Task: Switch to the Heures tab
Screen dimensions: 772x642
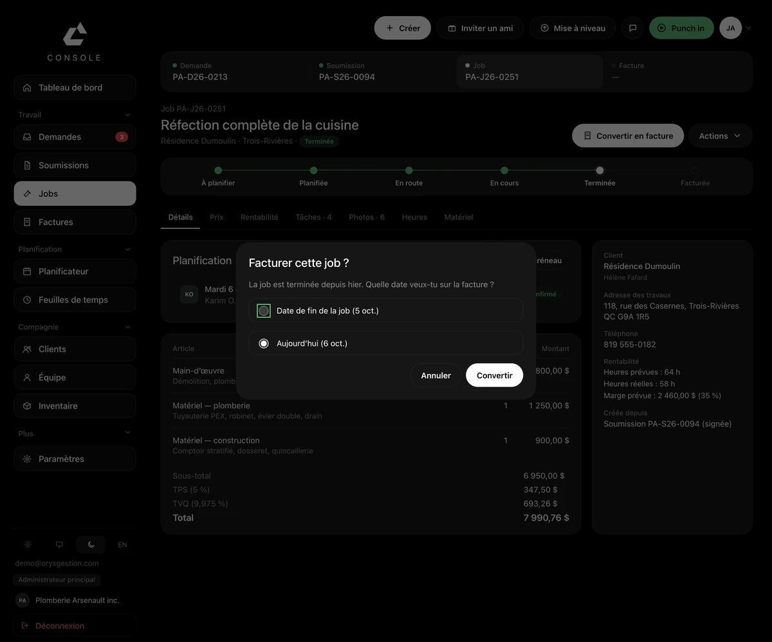Action: 414,217
